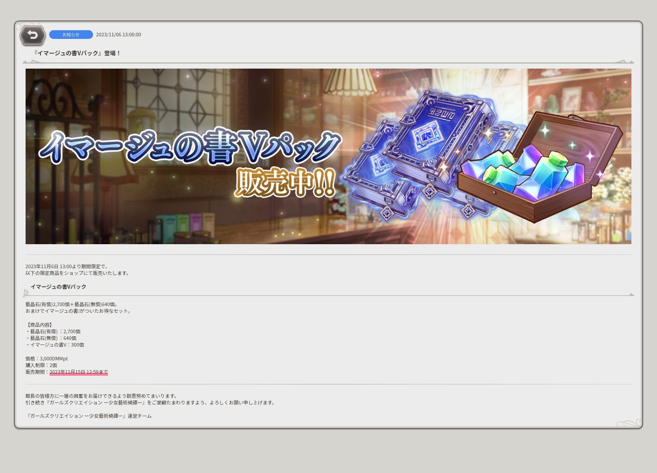657x473 pixels.
Task: Click the price line 価格：3,000DMMpt
Action: point(47,359)
